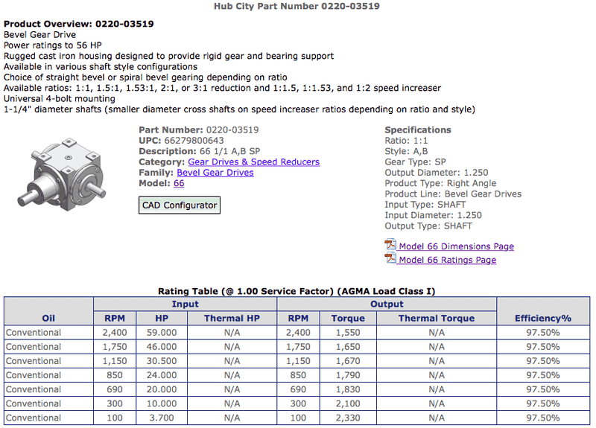Screen dimensions: 596x428
Task: Click the PDF icon beside Dimensions Page
Action: (390, 244)
